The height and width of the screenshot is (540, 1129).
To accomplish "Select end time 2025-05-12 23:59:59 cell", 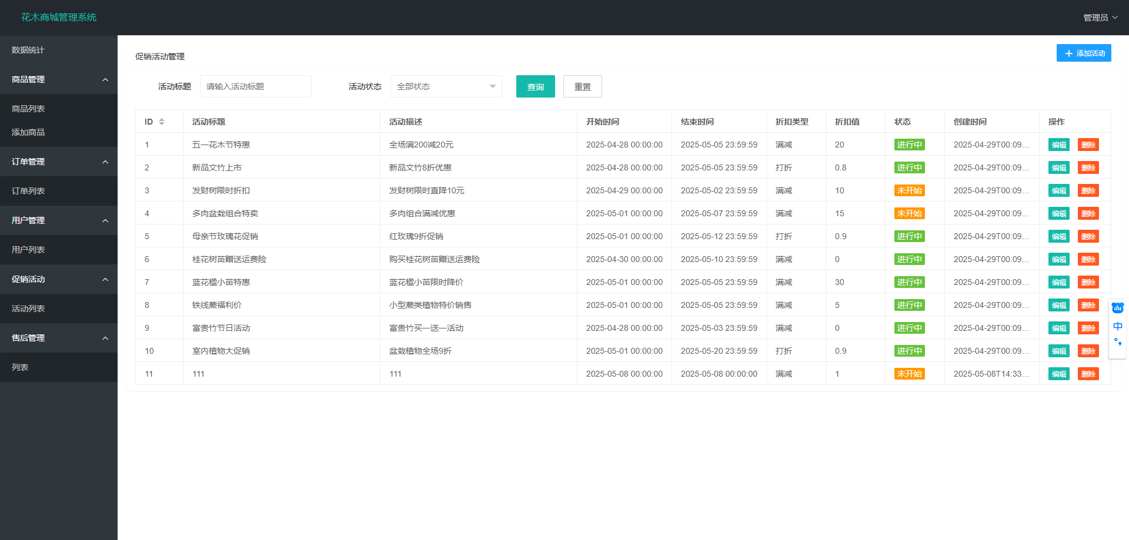I will [x=719, y=236].
